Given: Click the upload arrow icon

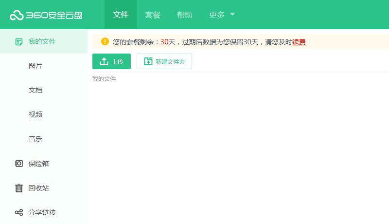Looking at the screenshot, I should pos(104,61).
